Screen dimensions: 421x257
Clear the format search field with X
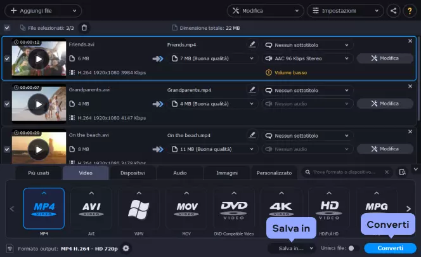[387, 172]
